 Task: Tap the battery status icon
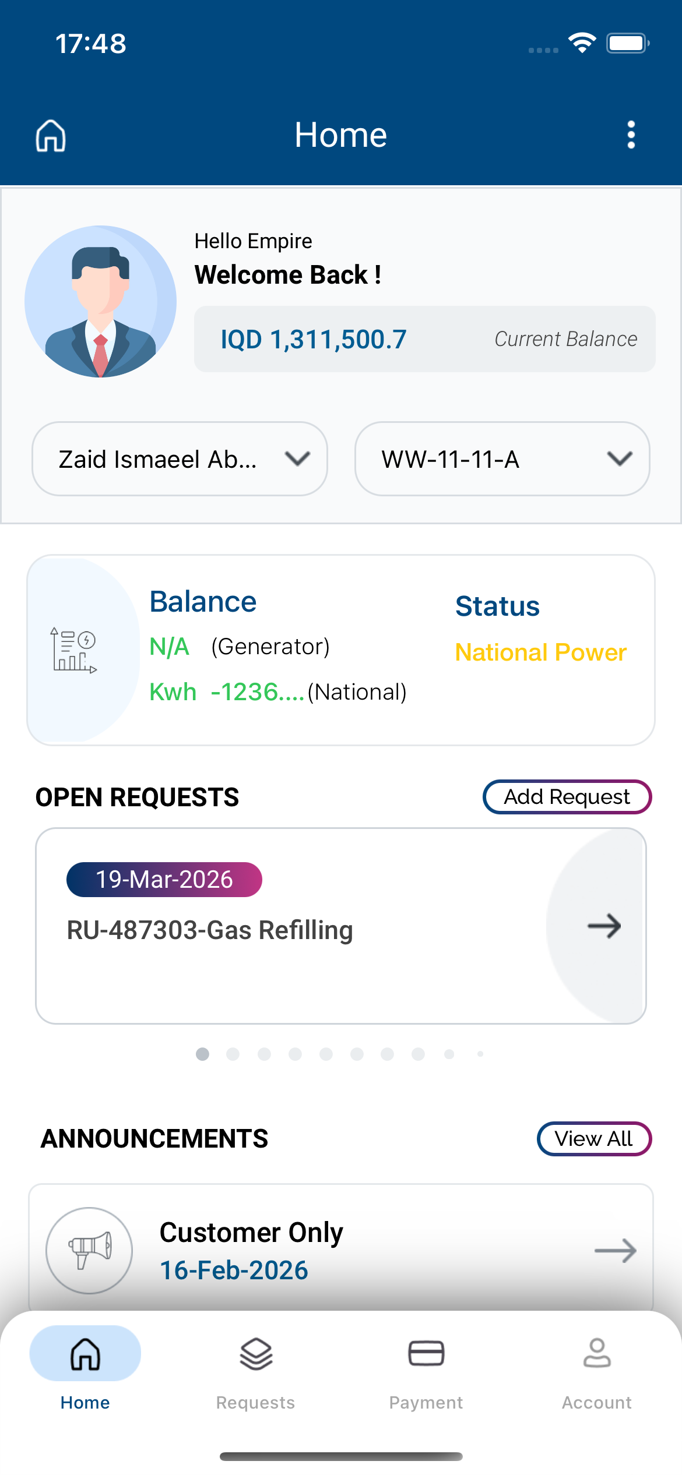pyautogui.click(x=628, y=43)
